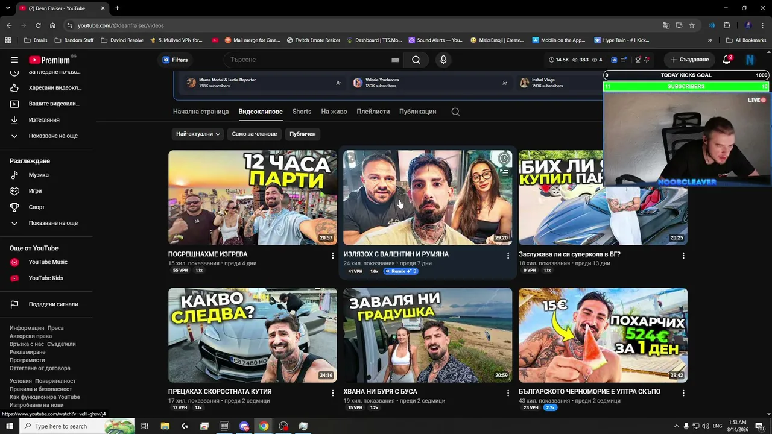Image resolution: width=772 pixels, height=434 pixels.
Task: Open File Explorer from taskbar
Action: click(x=165, y=426)
